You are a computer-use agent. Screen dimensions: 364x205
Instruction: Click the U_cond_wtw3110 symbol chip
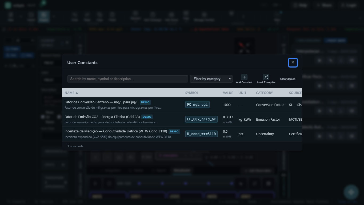click(x=201, y=134)
